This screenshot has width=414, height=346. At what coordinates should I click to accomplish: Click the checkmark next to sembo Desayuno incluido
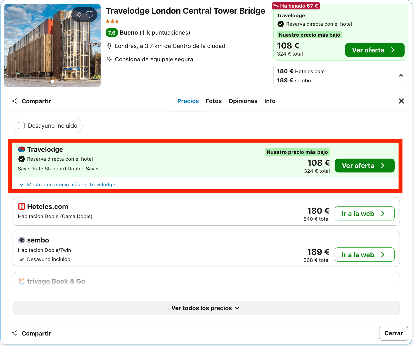21,259
